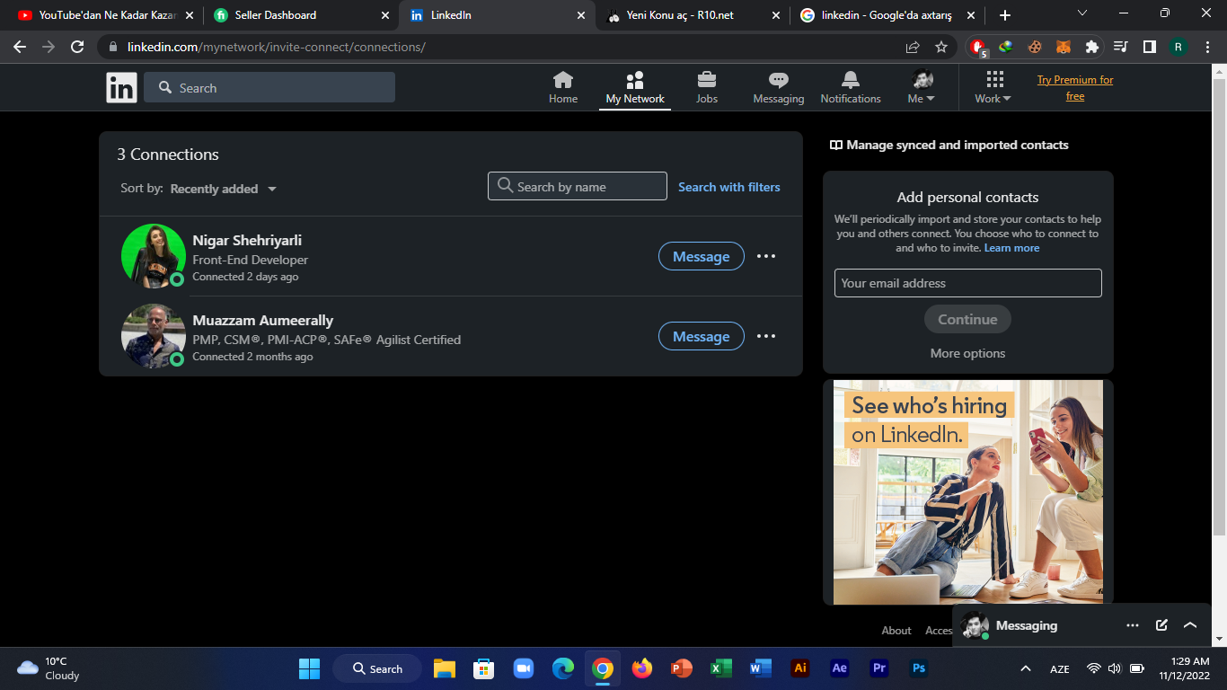Click the See who's hiring ad image
This screenshot has width=1227, height=690.
point(968,492)
